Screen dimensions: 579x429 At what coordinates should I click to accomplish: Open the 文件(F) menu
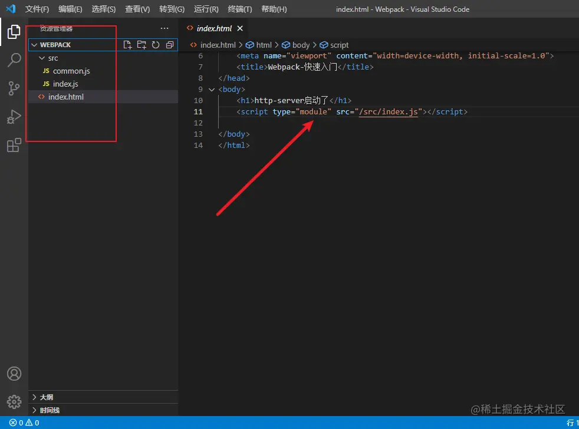(37, 9)
